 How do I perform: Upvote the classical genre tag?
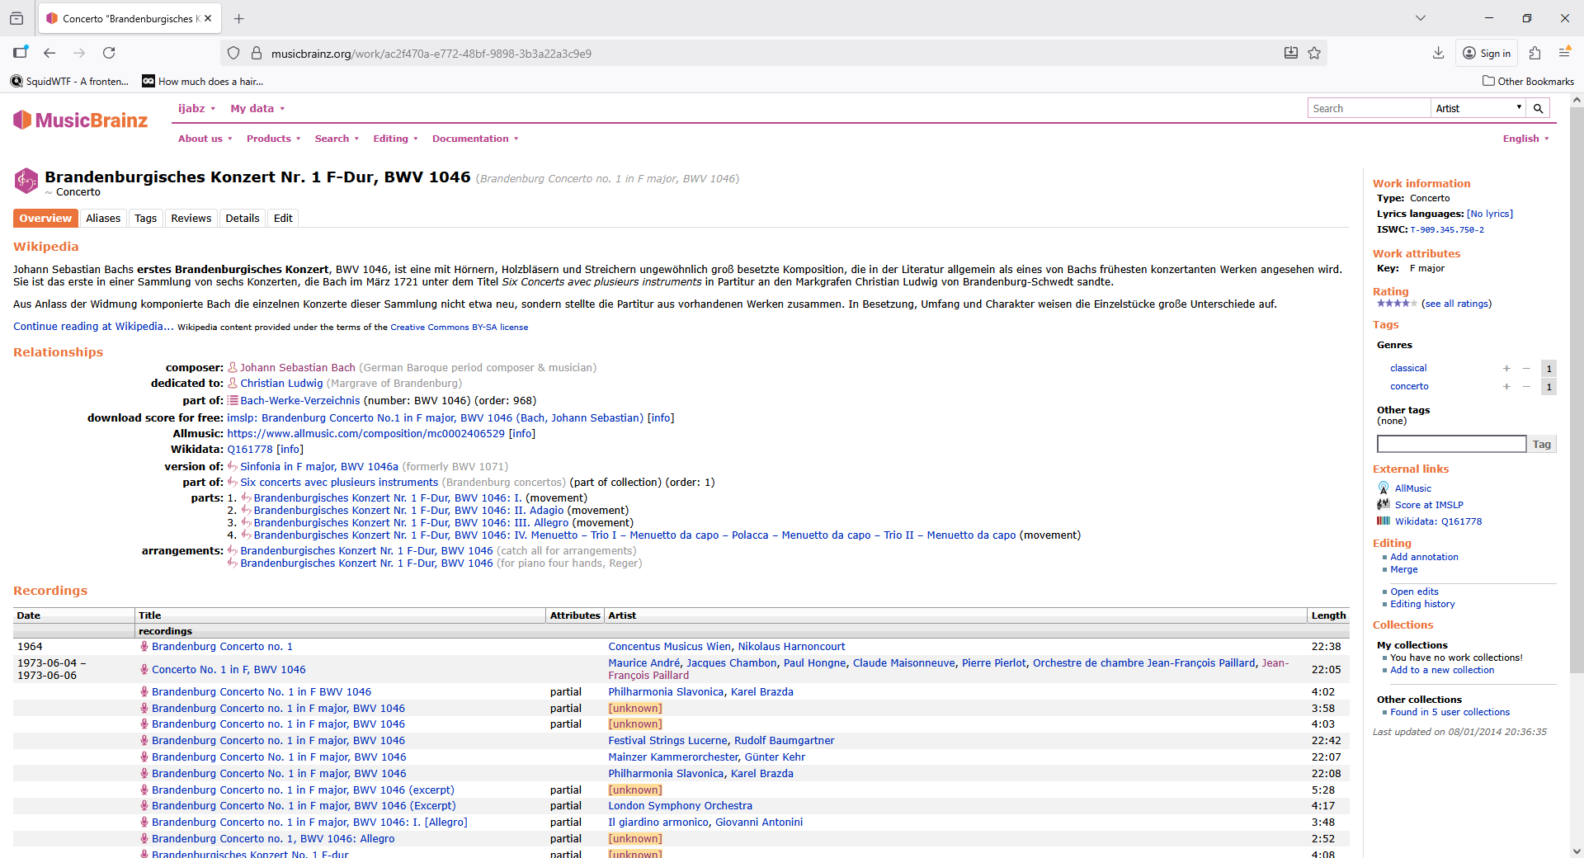[x=1506, y=369]
